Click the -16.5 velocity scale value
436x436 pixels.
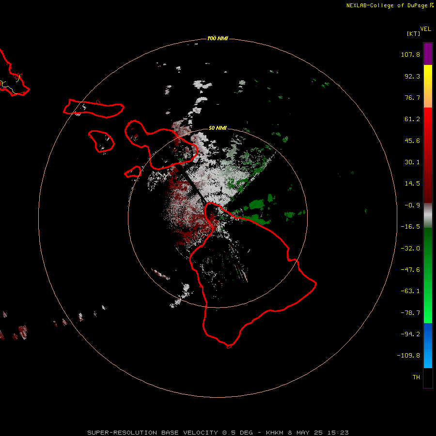[410, 227]
